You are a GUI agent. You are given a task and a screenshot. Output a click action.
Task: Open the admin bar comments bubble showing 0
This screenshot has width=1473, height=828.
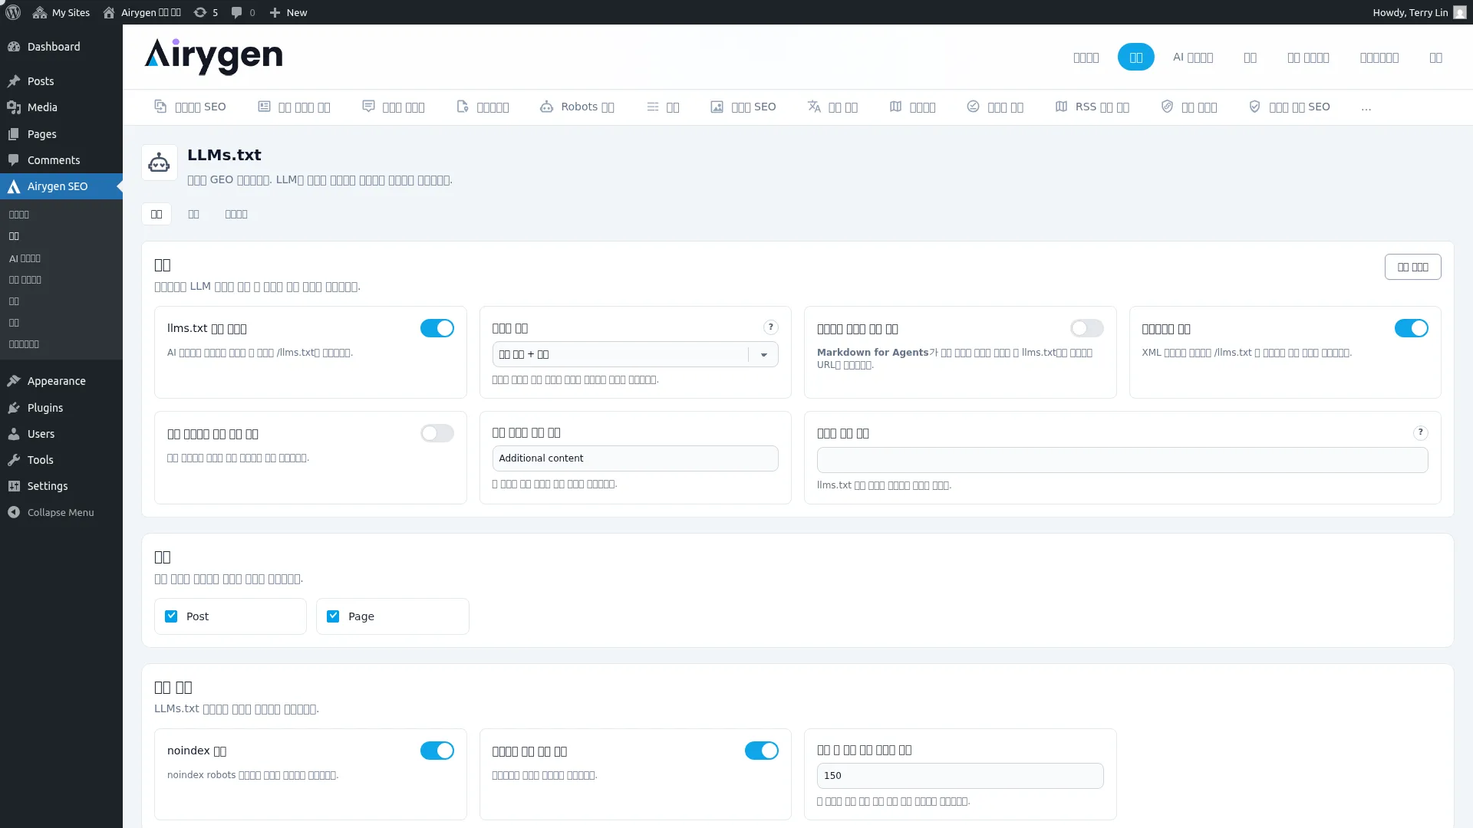tap(243, 12)
